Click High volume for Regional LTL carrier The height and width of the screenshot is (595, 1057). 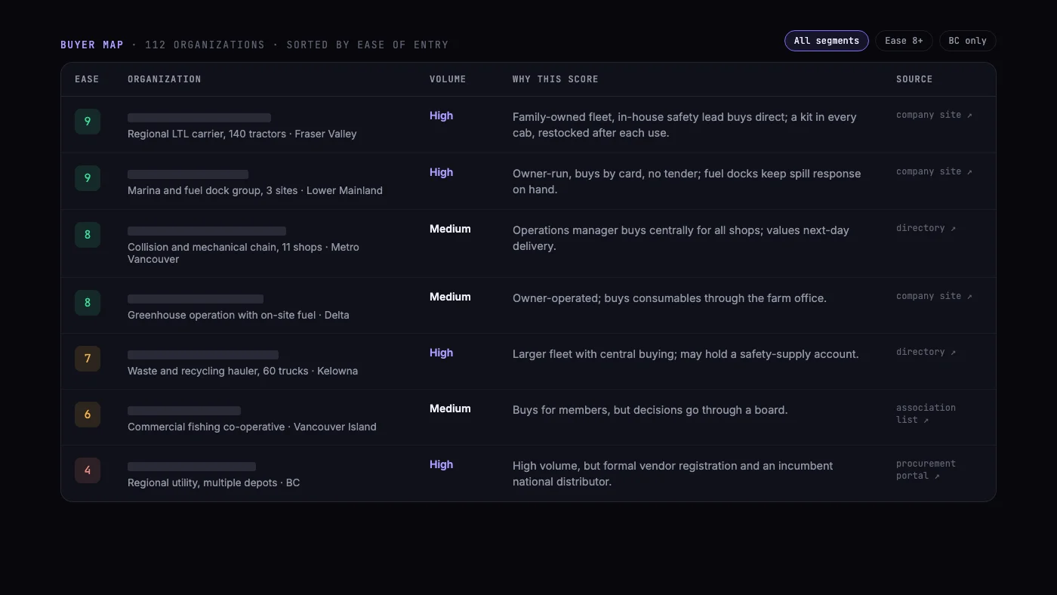point(442,116)
